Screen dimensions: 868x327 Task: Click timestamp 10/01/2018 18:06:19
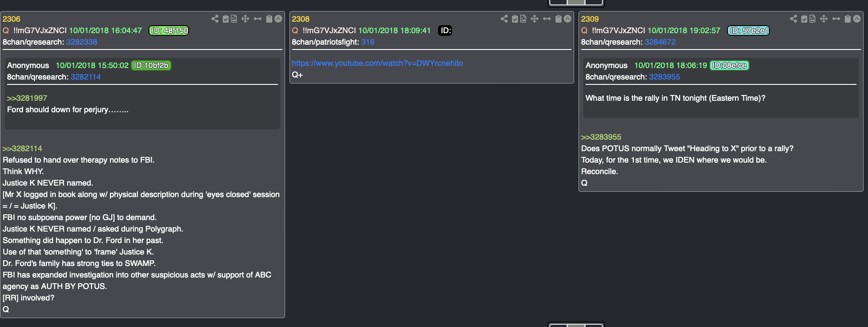(671, 65)
